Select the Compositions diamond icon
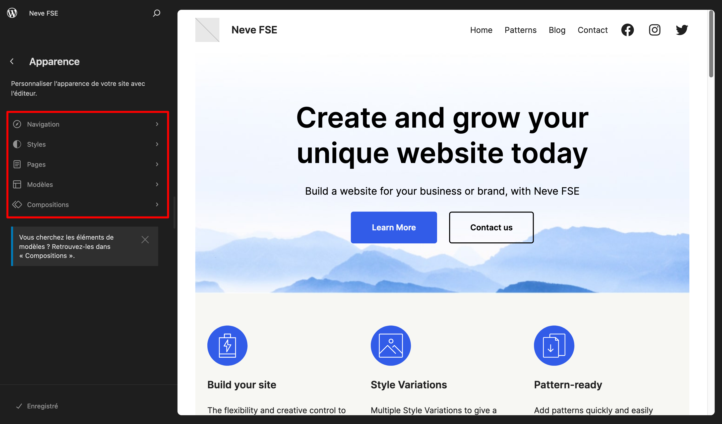722x424 pixels. [17, 204]
